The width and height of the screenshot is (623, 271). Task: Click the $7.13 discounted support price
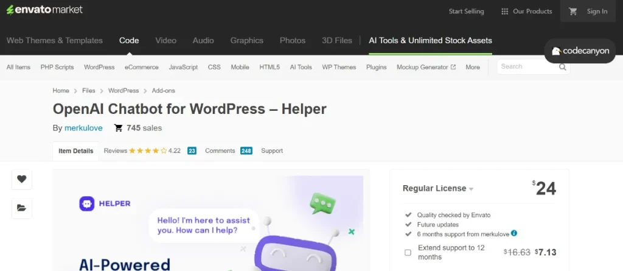tap(546, 252)
